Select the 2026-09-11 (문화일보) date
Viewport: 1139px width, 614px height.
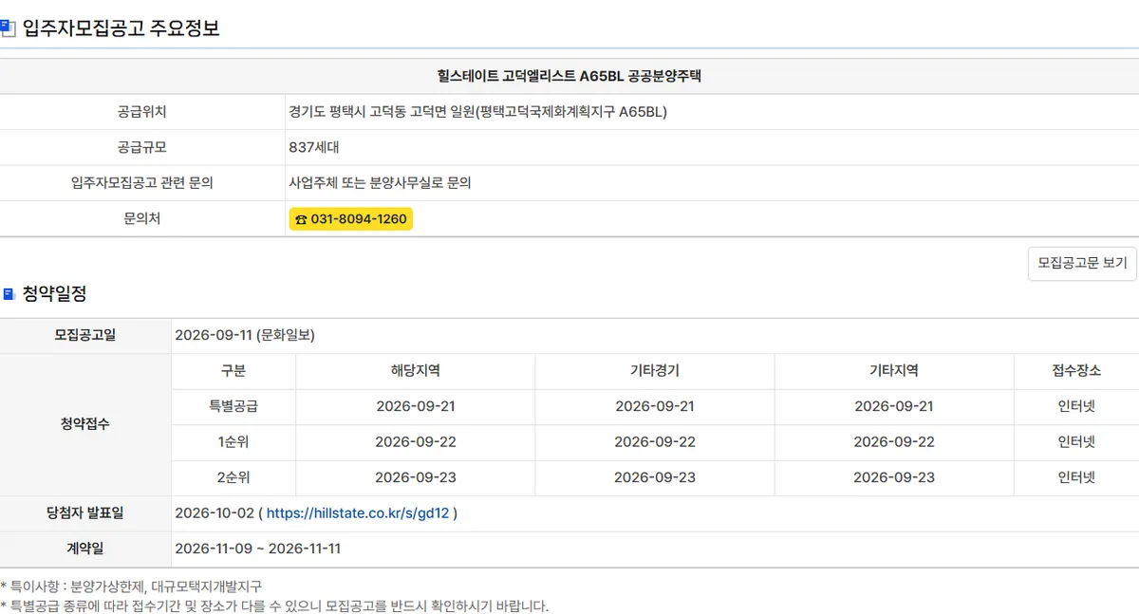pyautogui.click(x=245, y=335)
